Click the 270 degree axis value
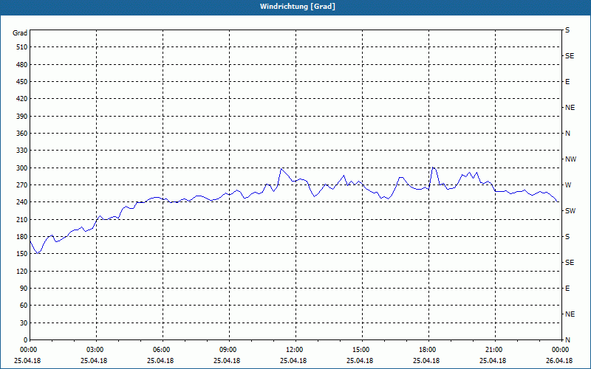Screen dimensions: 591x369 22,185
